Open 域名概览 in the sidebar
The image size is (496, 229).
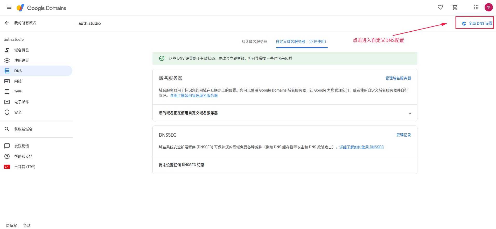pos(22,50)
